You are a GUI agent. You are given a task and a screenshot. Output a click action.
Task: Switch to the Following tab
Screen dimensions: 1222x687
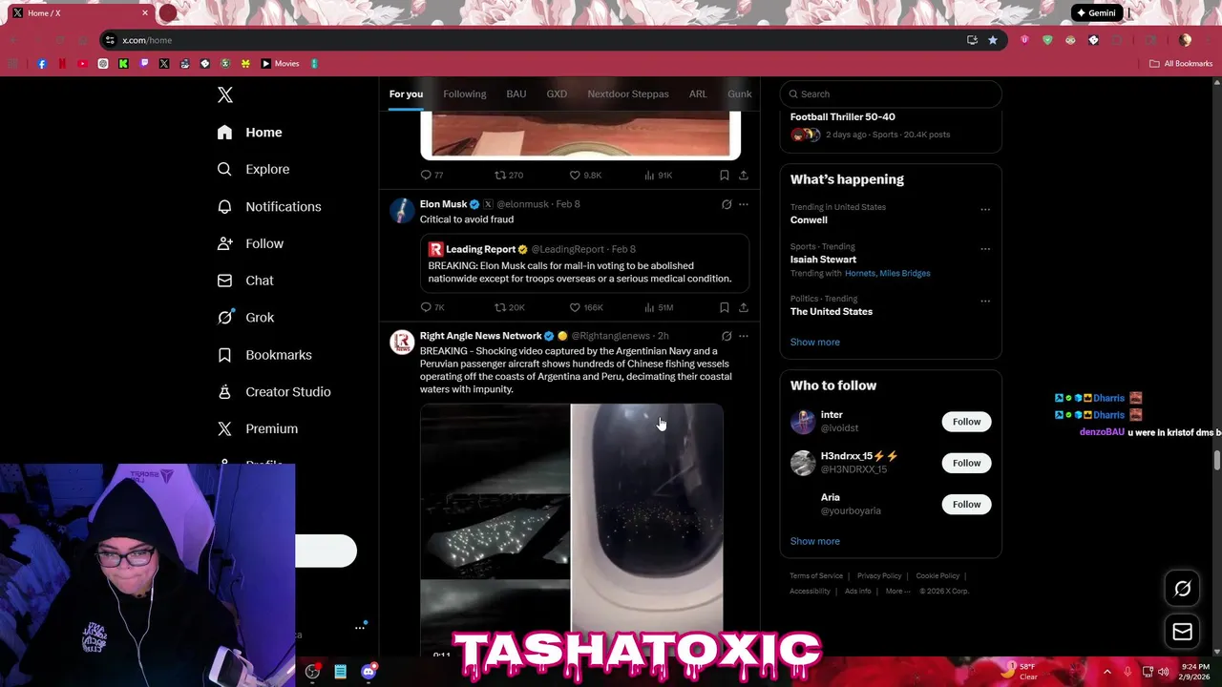click(x=465, y=94)
